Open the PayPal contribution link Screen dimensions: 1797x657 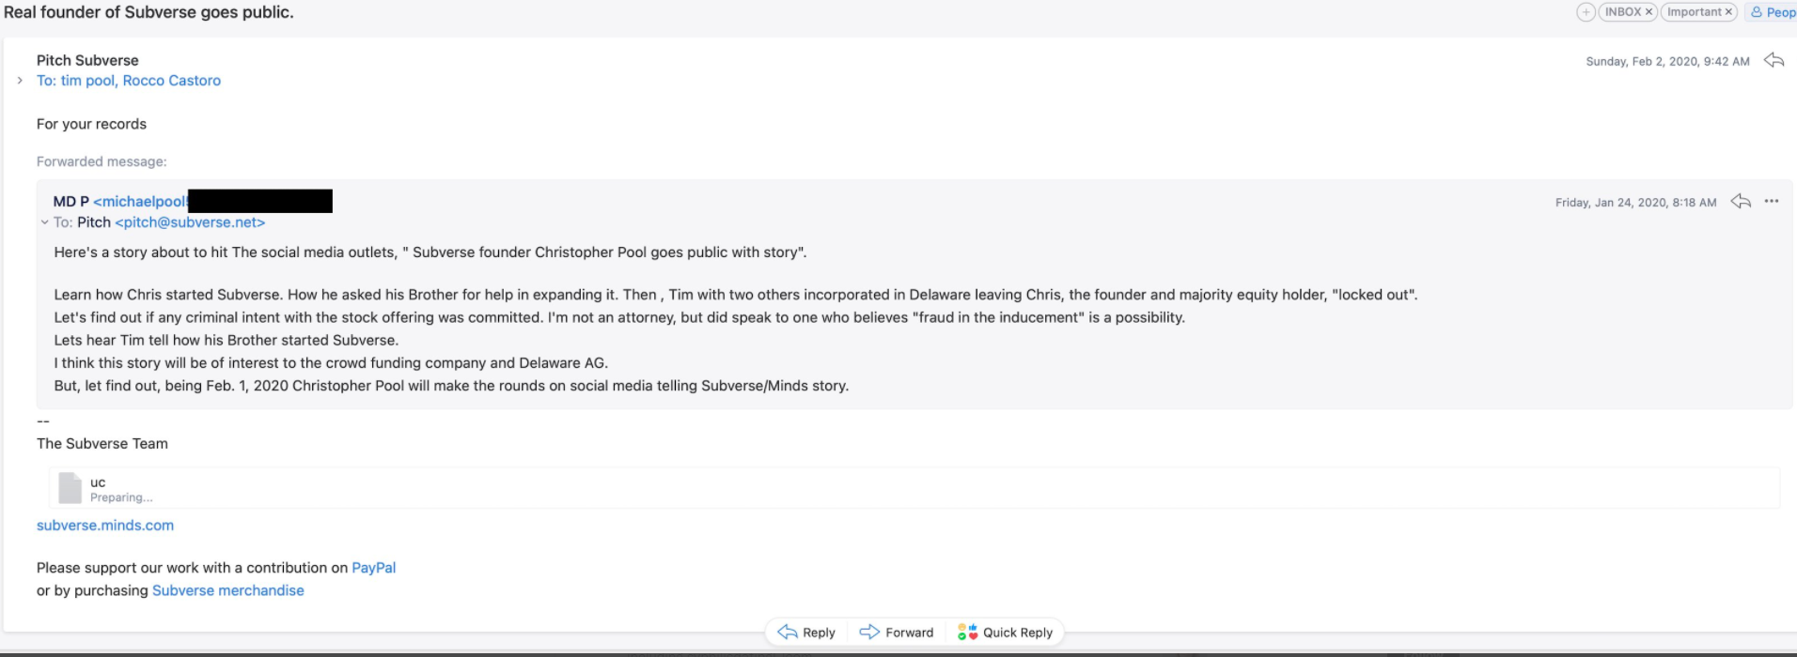click(373, 568)
